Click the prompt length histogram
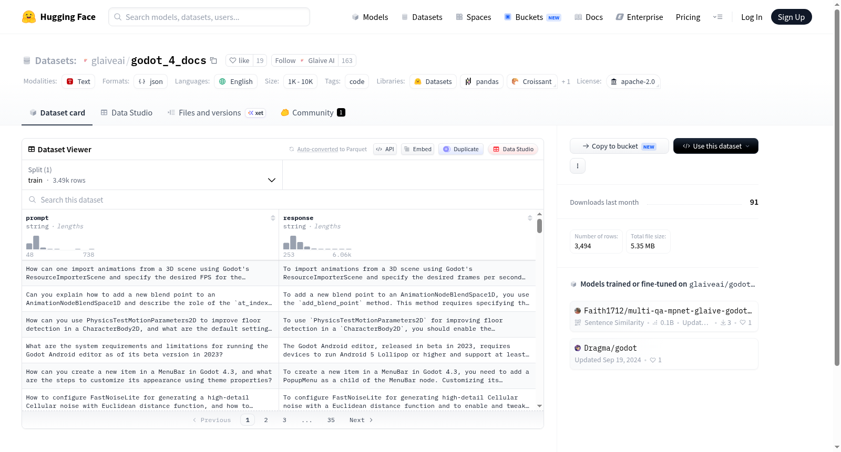Viewport: 841px width, 452px height. click(60, 243)
